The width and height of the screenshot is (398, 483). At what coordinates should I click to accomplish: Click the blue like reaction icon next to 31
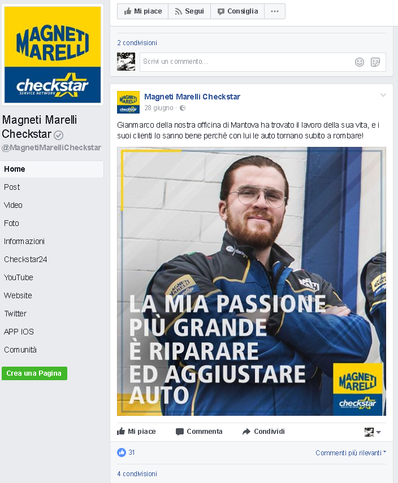pyautogui.click(x=122, y=452)
